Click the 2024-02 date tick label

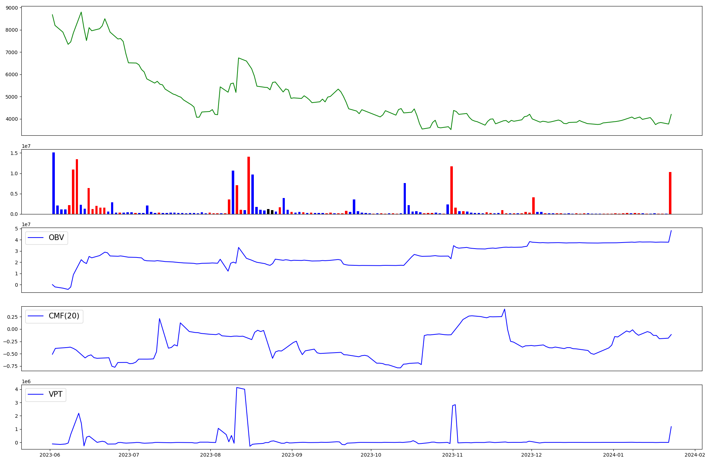pyautogui.click(x=695, y=455)
